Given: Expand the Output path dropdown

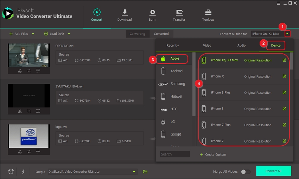Looking at the screenshot, I should point(134,172).
